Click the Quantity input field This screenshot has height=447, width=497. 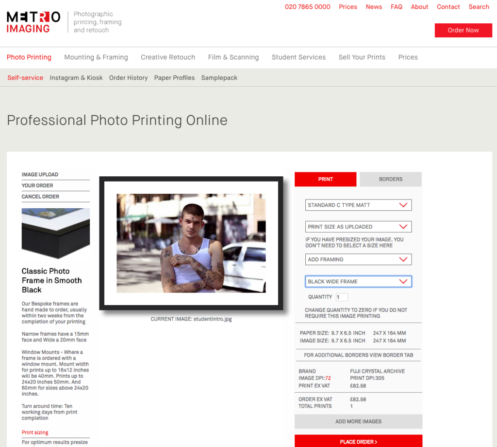341,297
